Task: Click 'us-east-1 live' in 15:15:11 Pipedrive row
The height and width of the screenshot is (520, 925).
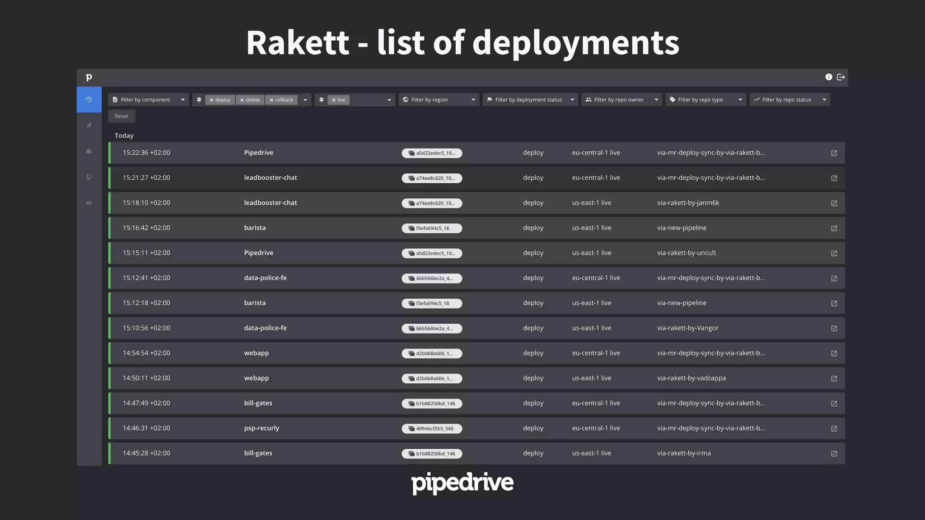Action: tap(592, 253)
